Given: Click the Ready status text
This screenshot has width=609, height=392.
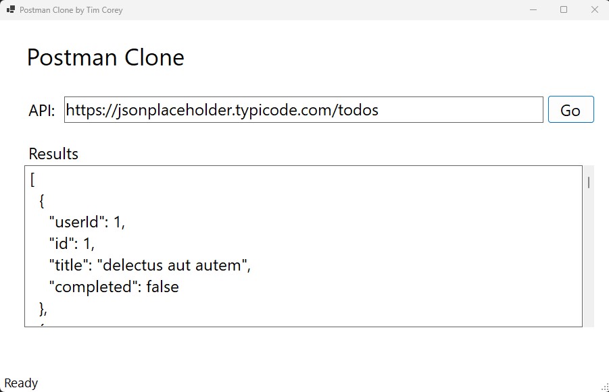Looking at the screenshot, I should pyautogui.click(x=21, y=383).
